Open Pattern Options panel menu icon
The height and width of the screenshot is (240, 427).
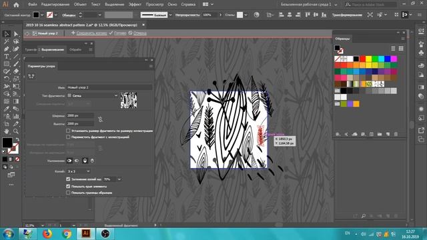(151, 66)
